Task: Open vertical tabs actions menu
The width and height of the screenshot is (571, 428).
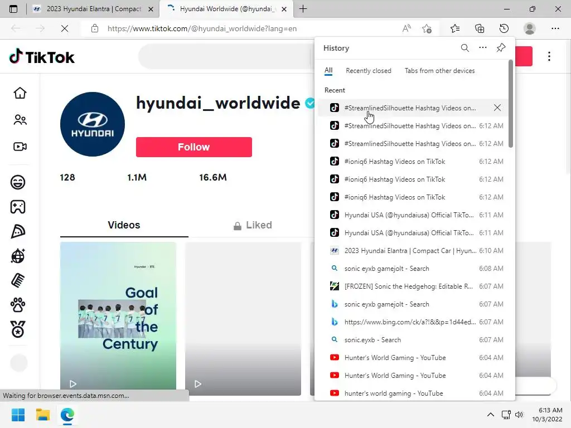Action: click(13, 9)
